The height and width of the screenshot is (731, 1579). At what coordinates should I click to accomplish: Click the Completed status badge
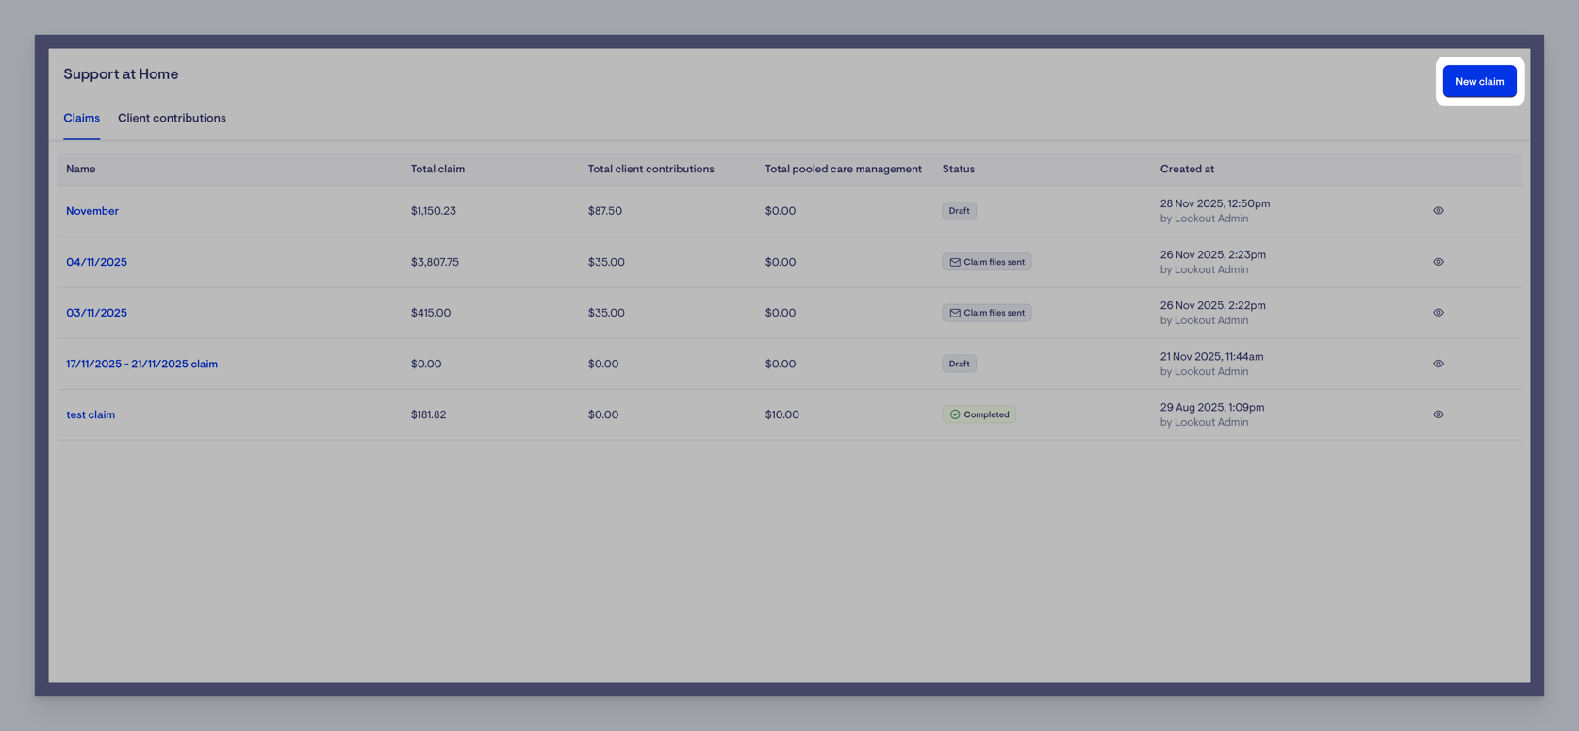[x=979, y=414]
